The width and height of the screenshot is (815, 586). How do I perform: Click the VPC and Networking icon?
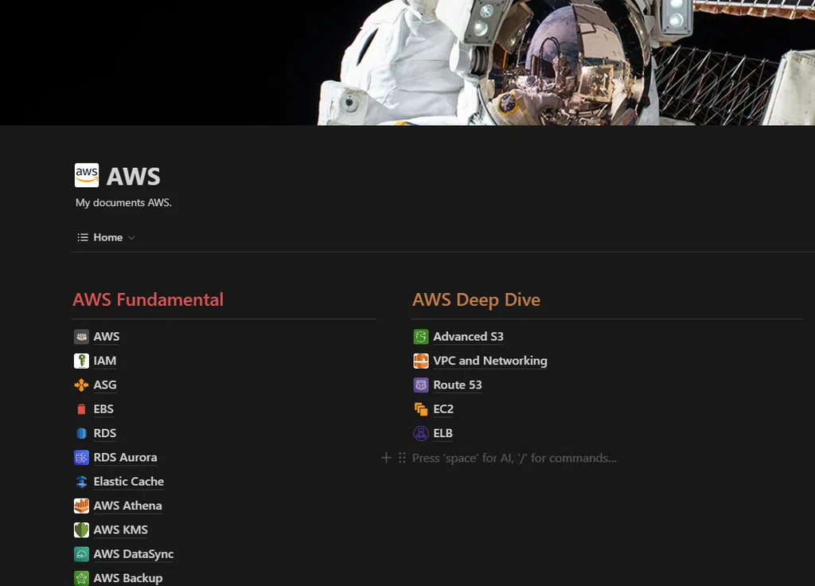click(x=421, y=361)
